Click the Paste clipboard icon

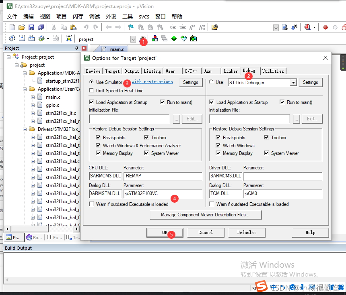click(73, 27)
